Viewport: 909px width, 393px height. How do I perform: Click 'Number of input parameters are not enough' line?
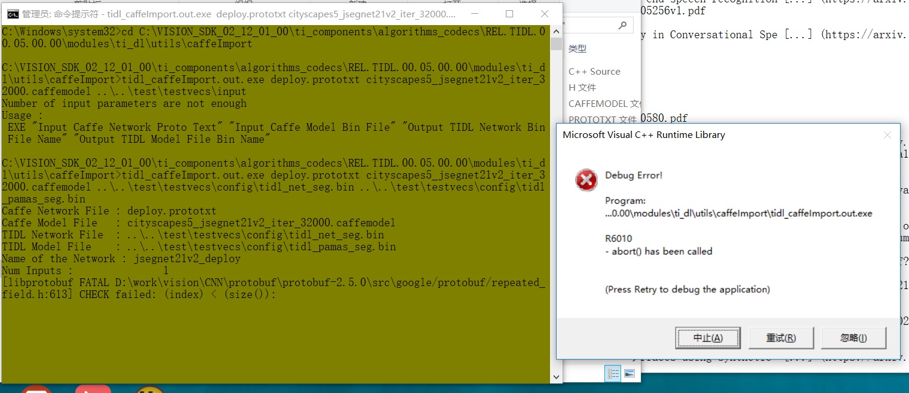click(x=124, y=103)
